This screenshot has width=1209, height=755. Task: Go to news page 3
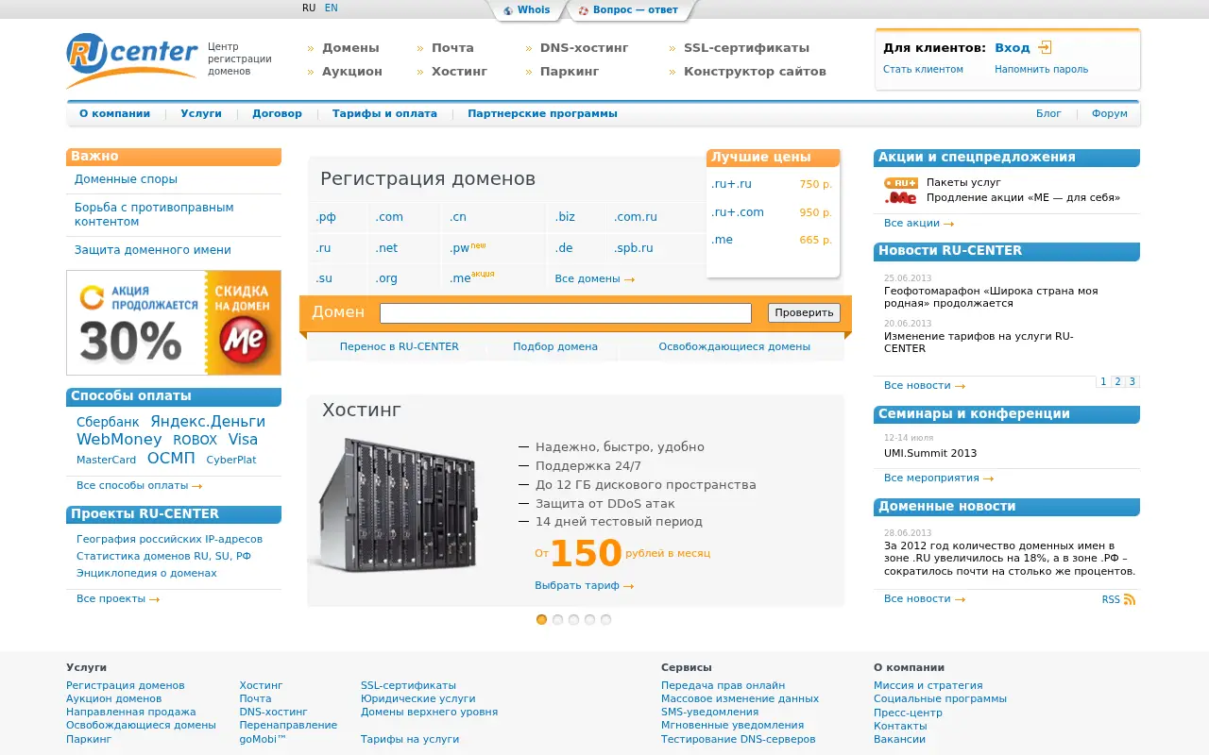tap(1132, 381)
